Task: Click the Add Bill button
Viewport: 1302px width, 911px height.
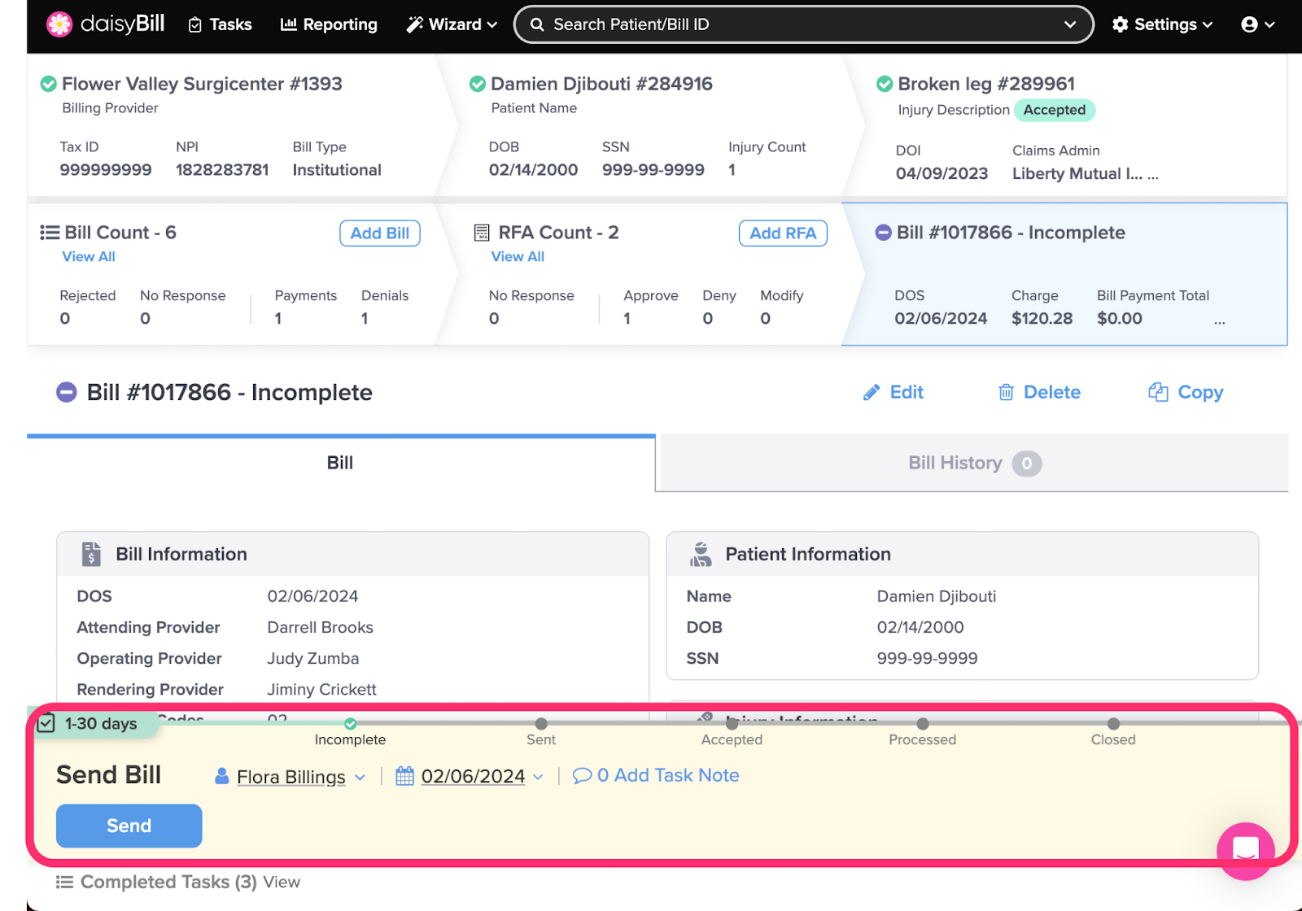Action: pos(379,233)
